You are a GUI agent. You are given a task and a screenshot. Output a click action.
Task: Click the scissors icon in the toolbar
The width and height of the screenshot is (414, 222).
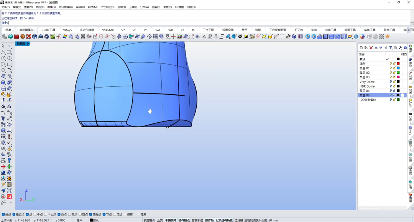59,36
